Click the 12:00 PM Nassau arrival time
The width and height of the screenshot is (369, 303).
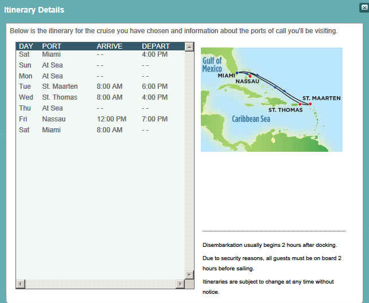pyautogui.click(x=111, y=119)
